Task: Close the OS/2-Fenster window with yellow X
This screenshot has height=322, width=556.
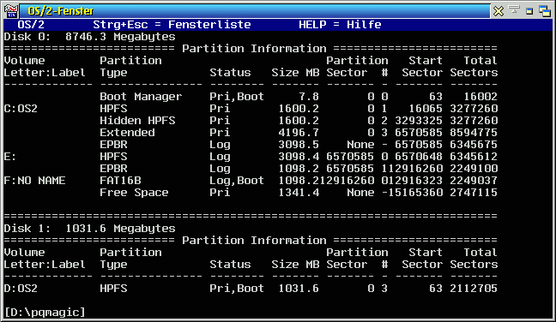Action: click(x=499, y=11)
